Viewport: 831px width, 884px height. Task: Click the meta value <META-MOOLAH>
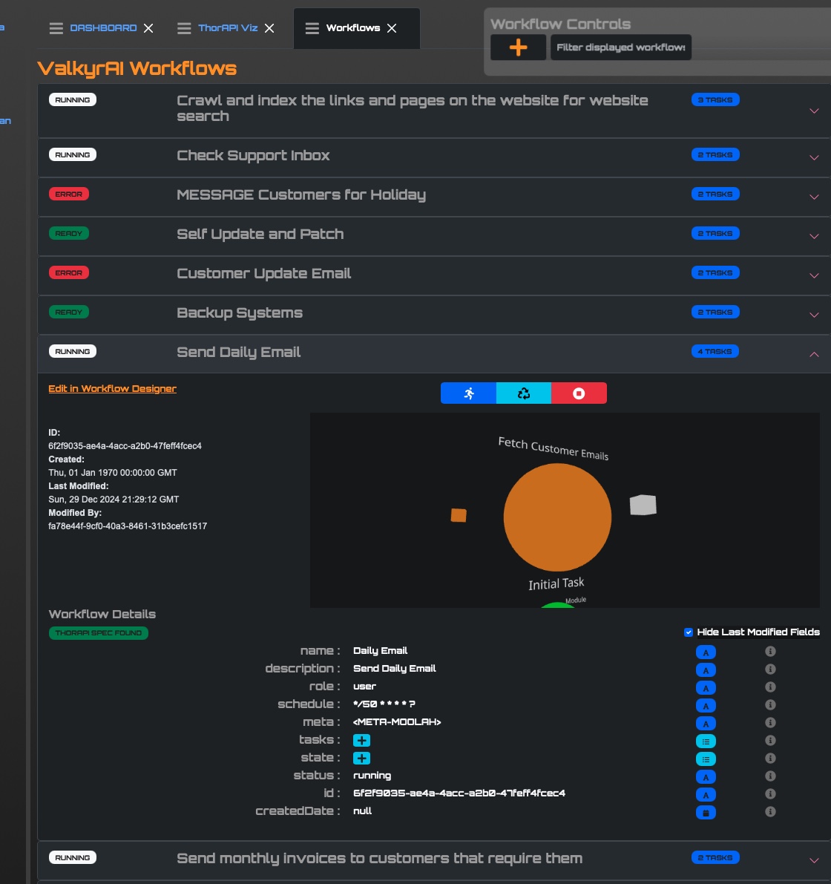tap(397, 721)
